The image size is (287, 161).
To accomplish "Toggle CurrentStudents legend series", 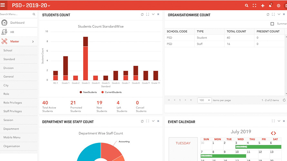I will pos(112,92).
